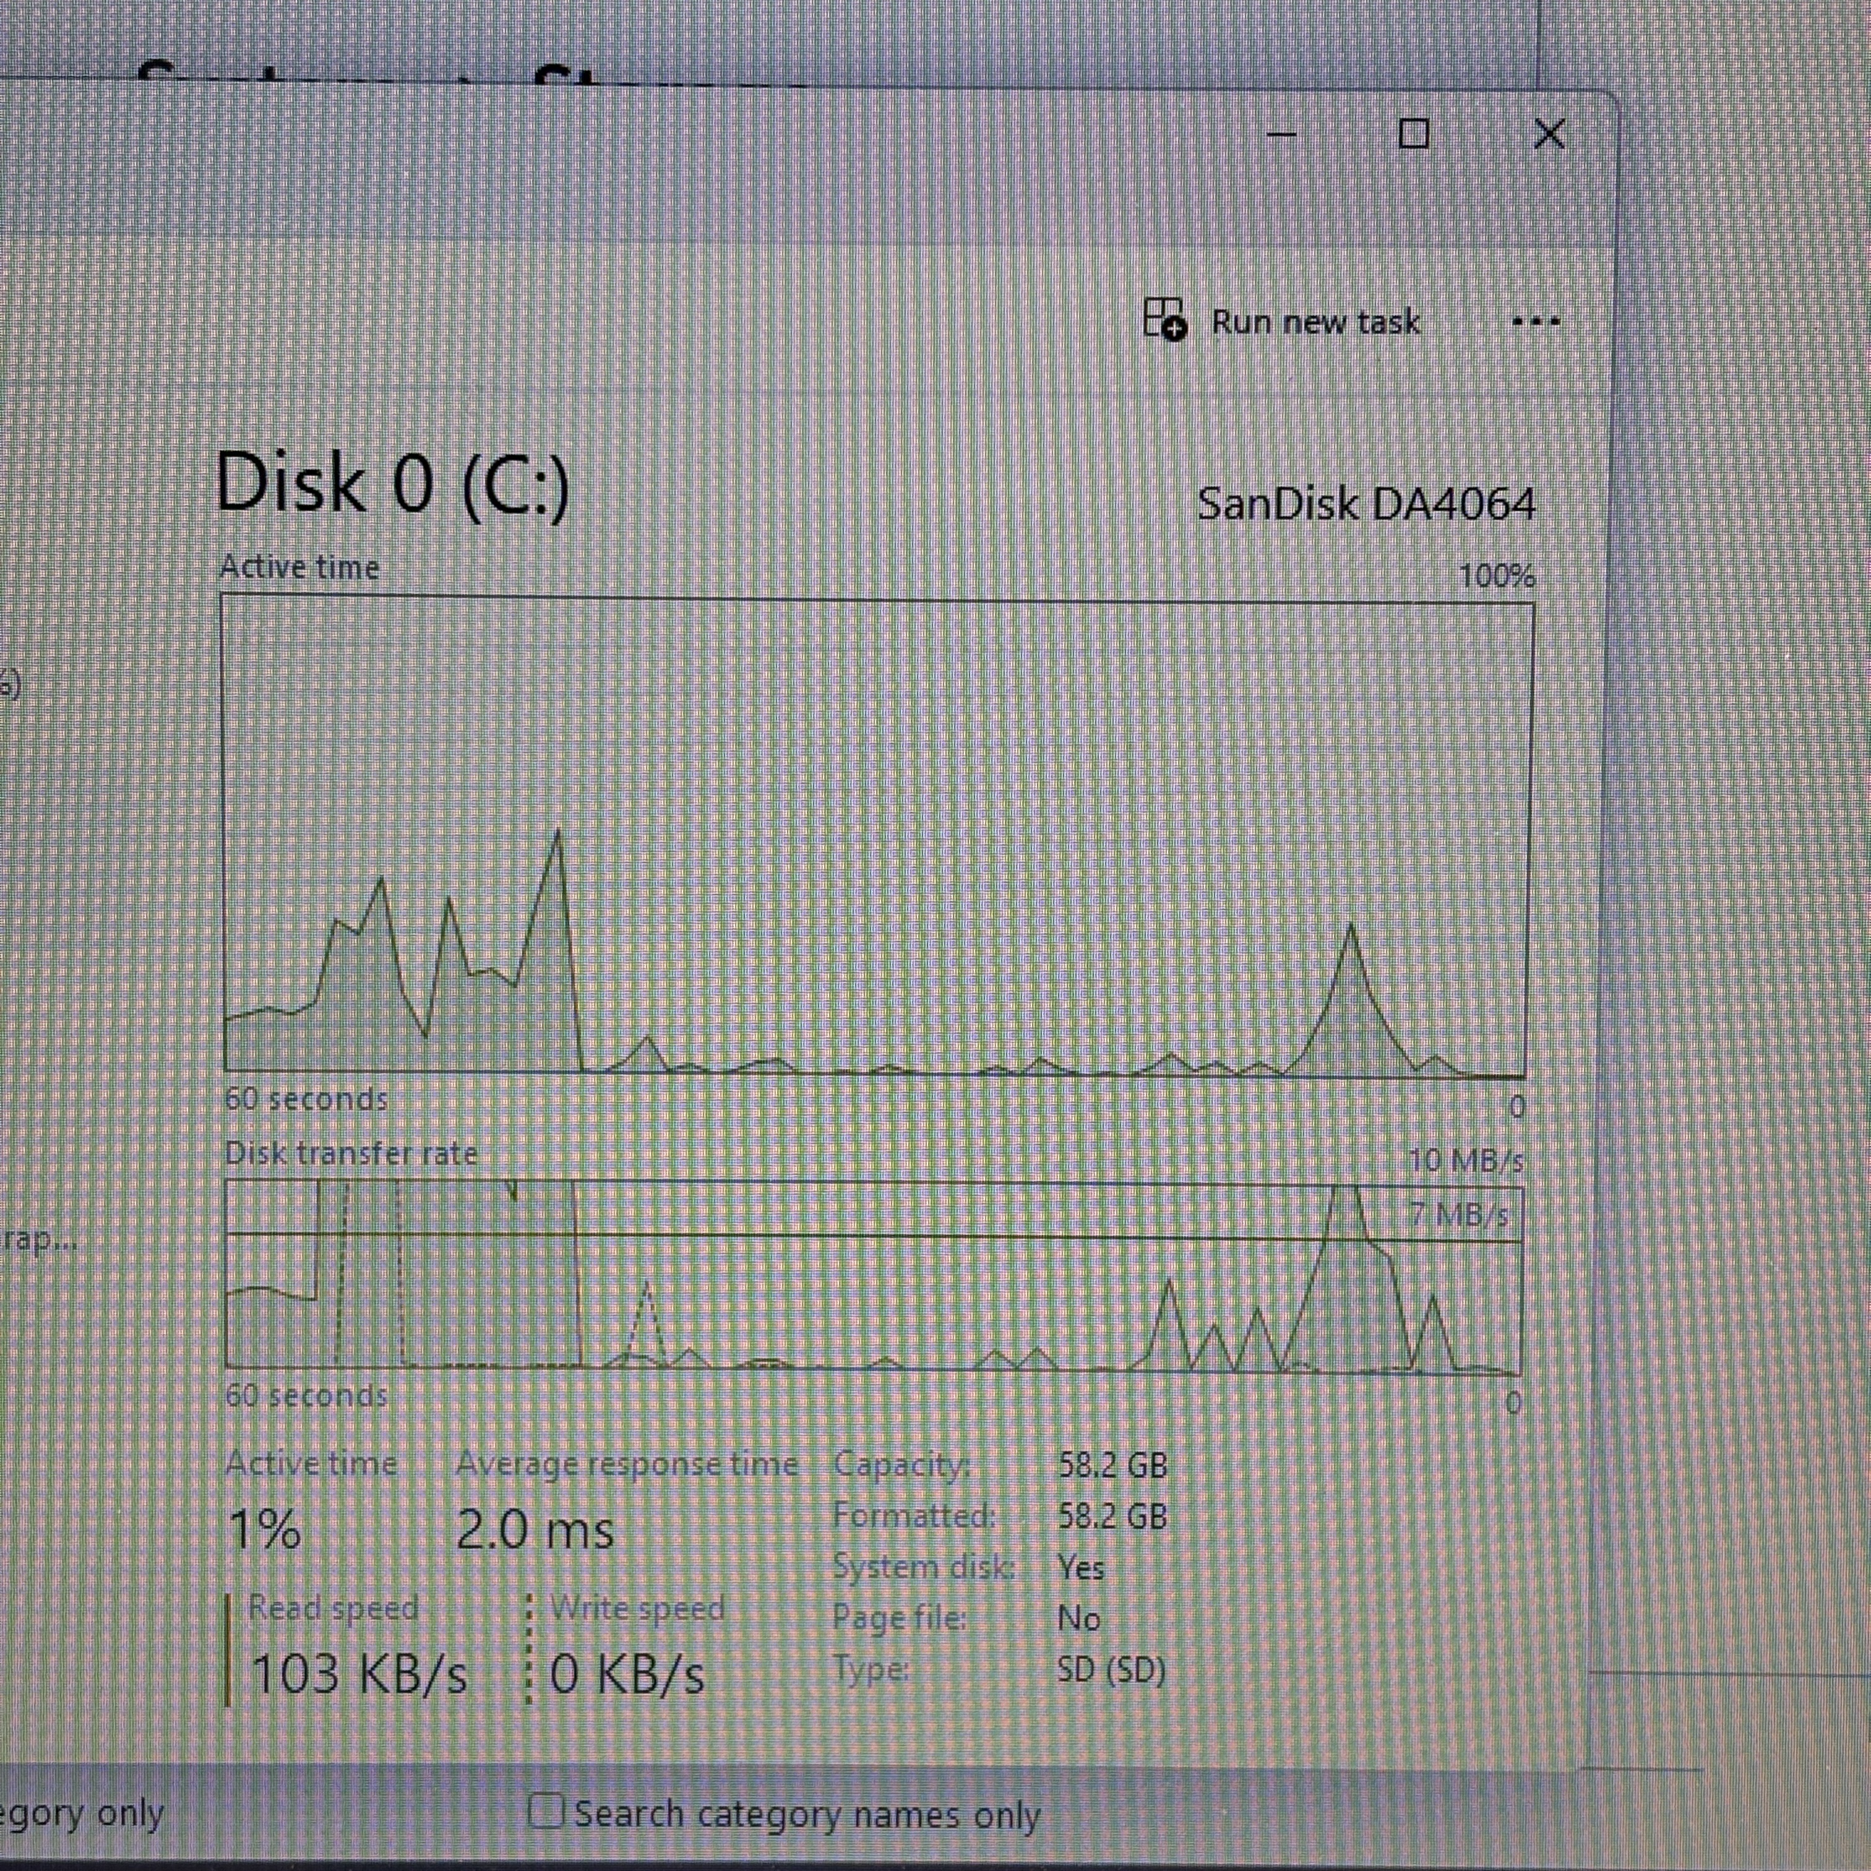Maximize the Task Manager window
This screenshot has width=1871, height=1871.
[1415, 134]
